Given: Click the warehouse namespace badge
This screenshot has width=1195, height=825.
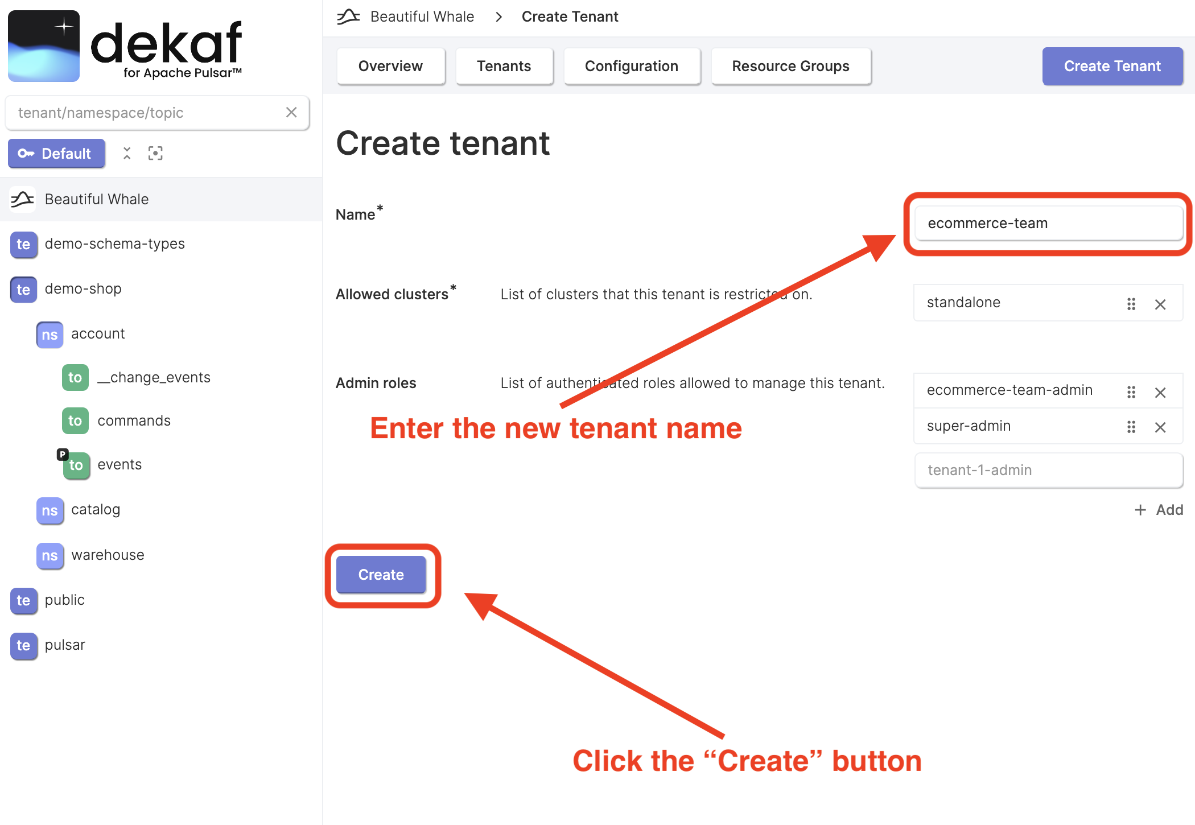Looking at the screenshot, I should click(50, 556).
